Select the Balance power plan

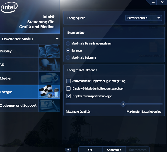click(x=68, y=50)
